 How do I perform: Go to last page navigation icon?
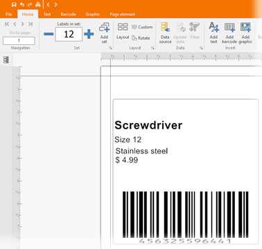pyautogui.click(x=30, y=24)
